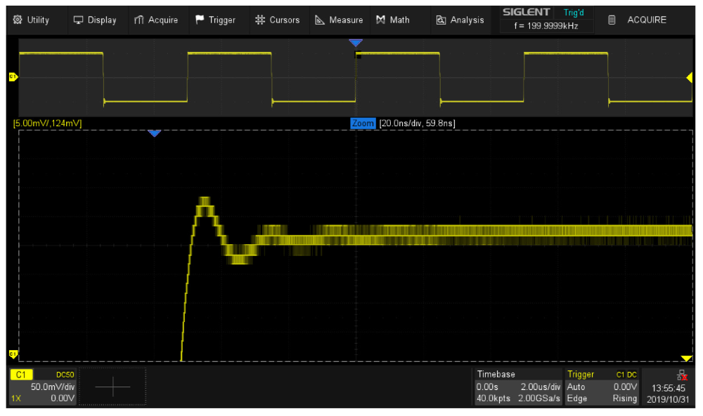Click the frequency counter readout
Image resolution: width=703 pixels, height=416 pixels.
coord(544,26)
